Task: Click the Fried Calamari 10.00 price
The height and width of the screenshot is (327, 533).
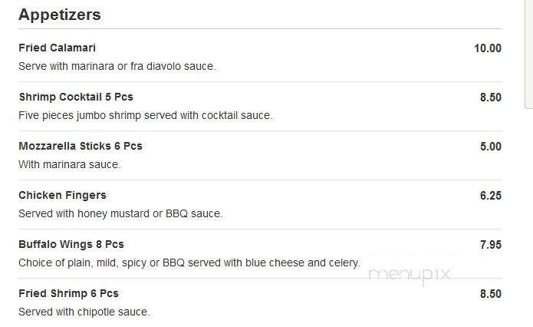Action: point(488,48)
